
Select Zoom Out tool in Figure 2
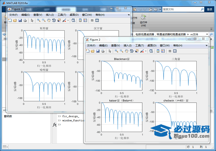121,51
